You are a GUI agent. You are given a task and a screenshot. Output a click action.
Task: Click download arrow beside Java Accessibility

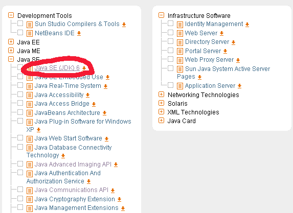coord(87,95)
